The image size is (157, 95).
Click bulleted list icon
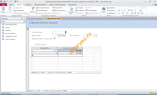pyautogui.click(x=143, y=8)
